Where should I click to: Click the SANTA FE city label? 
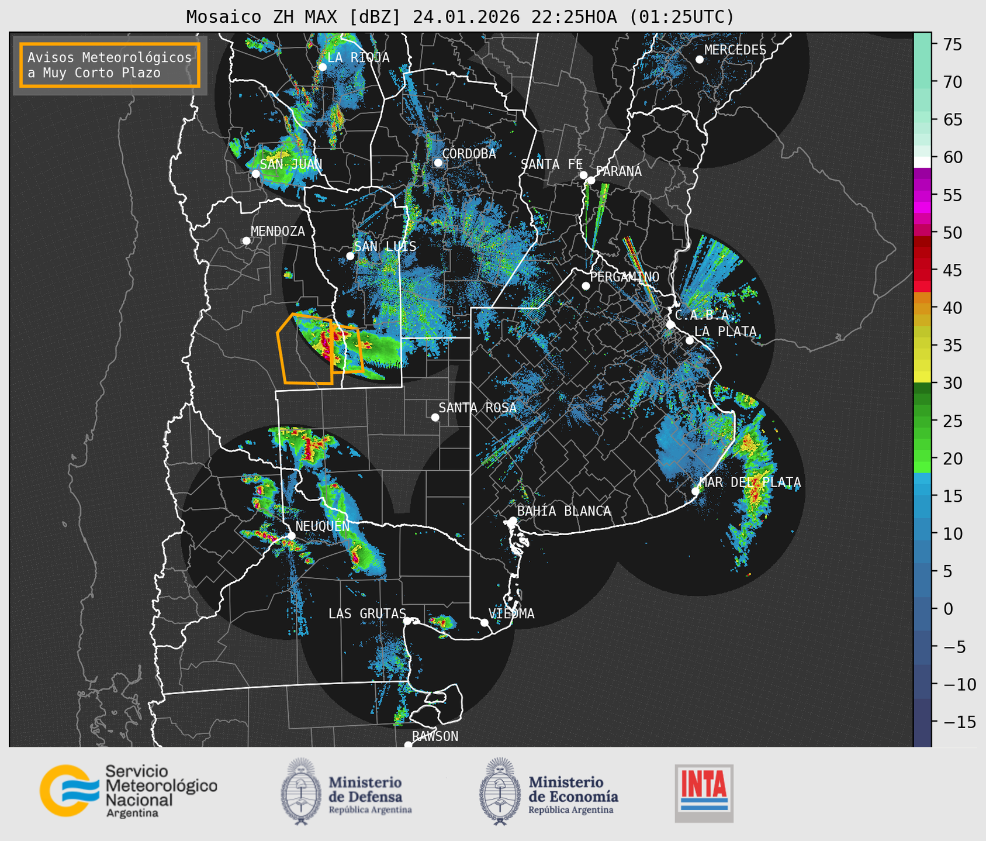coord(552,164)
